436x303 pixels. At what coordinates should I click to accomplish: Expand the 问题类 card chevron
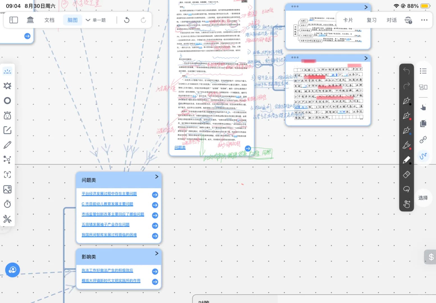point(157,177)
